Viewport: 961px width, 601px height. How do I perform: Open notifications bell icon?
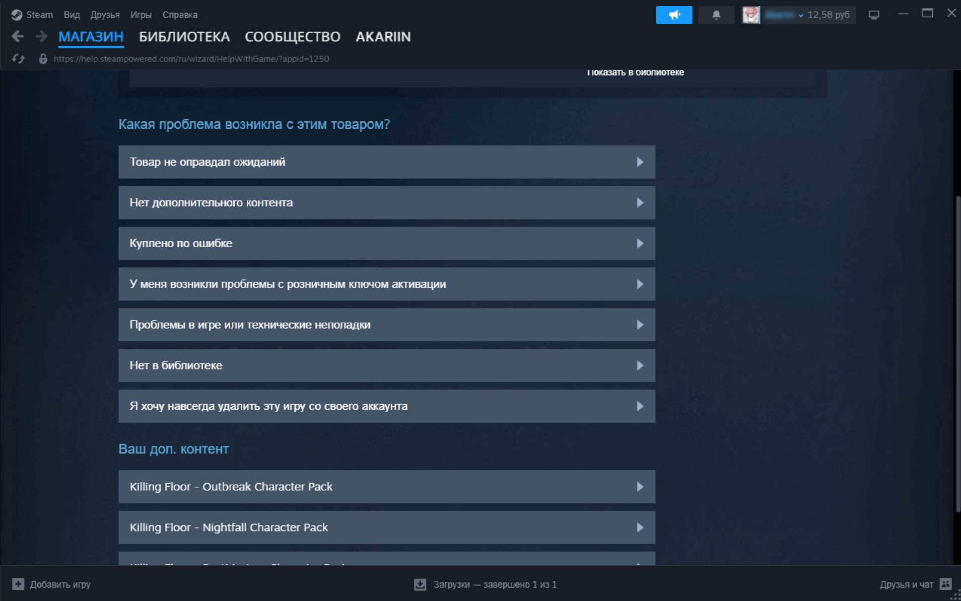716,15
